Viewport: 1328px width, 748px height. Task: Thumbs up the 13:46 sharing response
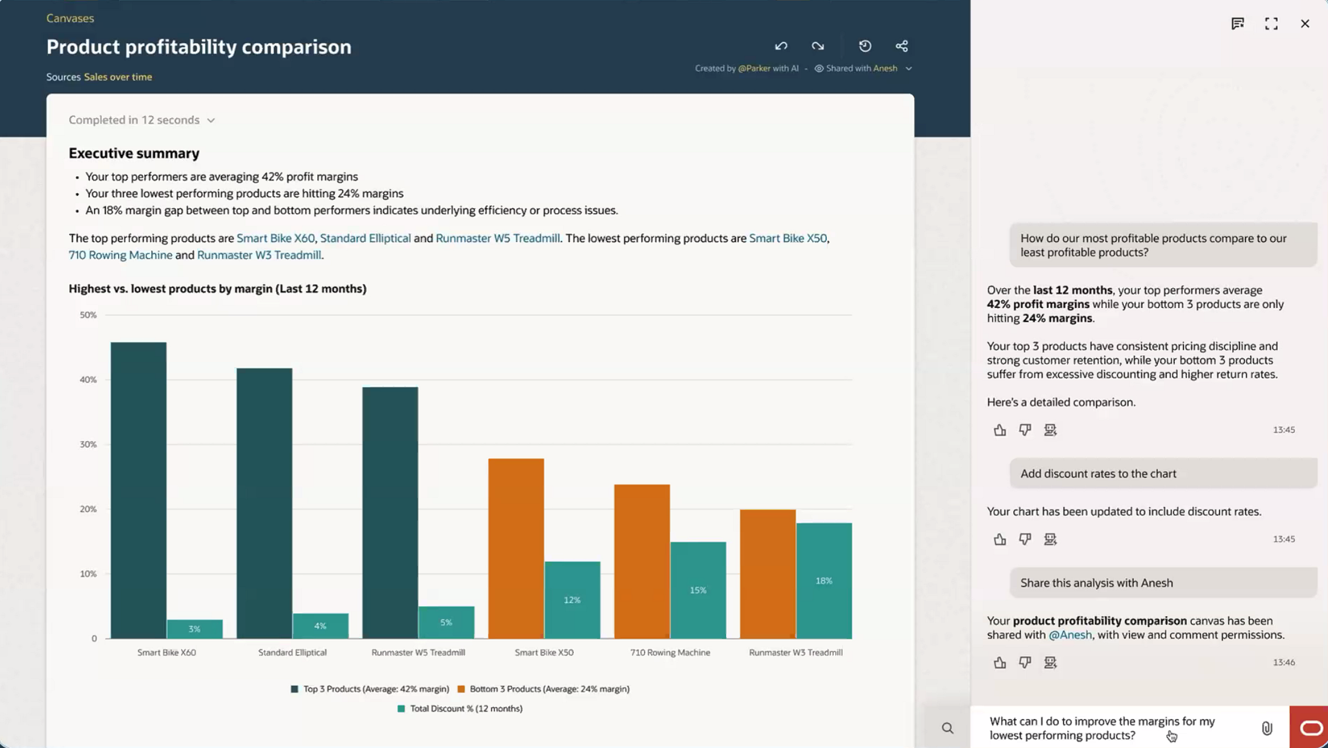pos(999,663)
